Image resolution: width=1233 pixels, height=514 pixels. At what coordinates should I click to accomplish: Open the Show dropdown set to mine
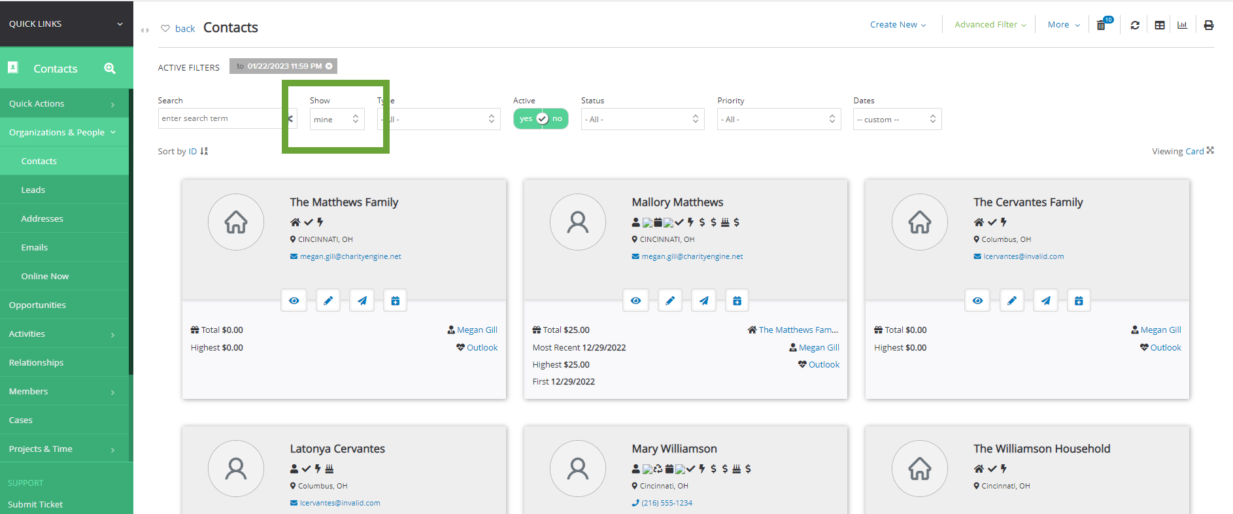[337, 119]
